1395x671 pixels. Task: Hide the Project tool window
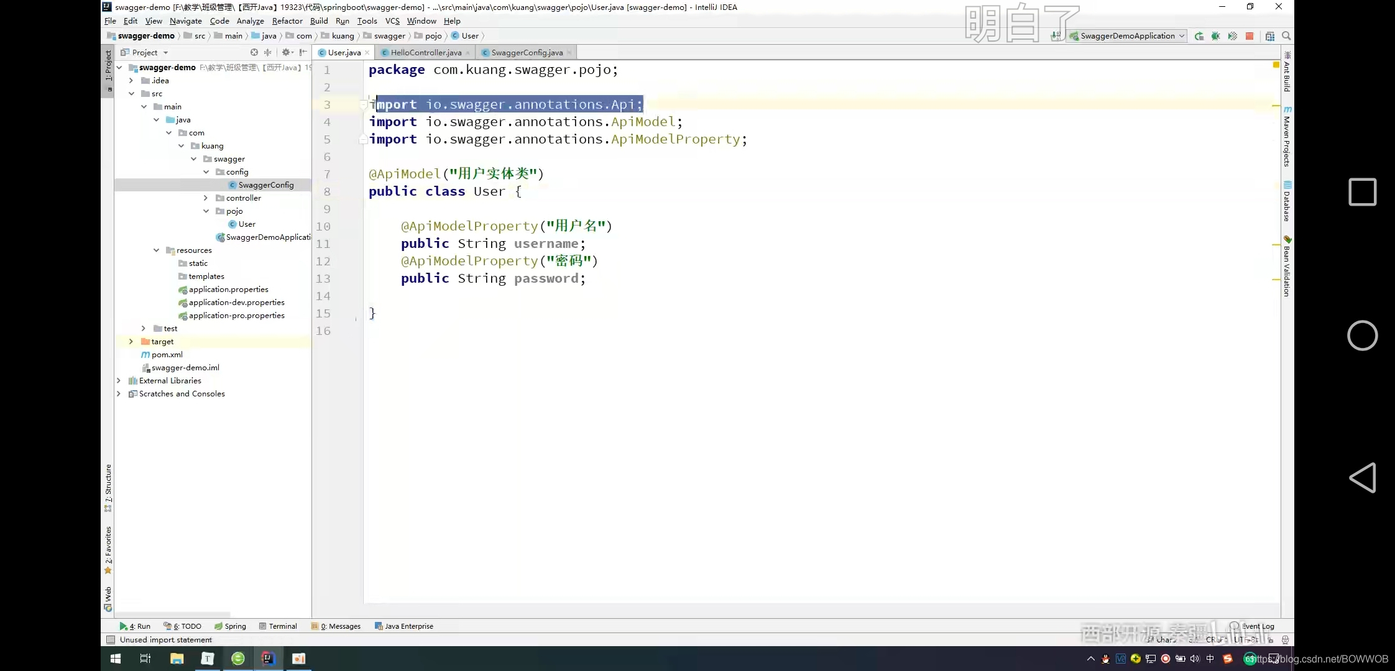pos(303,53)
